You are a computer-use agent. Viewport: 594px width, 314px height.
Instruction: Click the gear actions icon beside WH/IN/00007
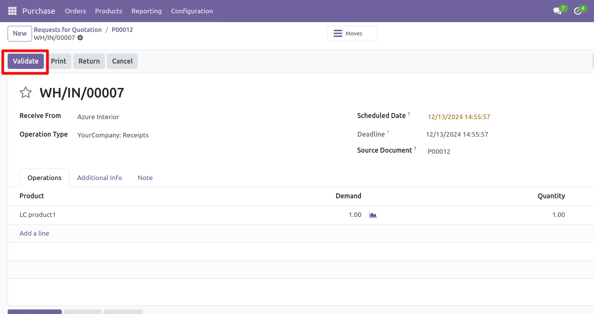pyautogui.click(x=80, y=38)
